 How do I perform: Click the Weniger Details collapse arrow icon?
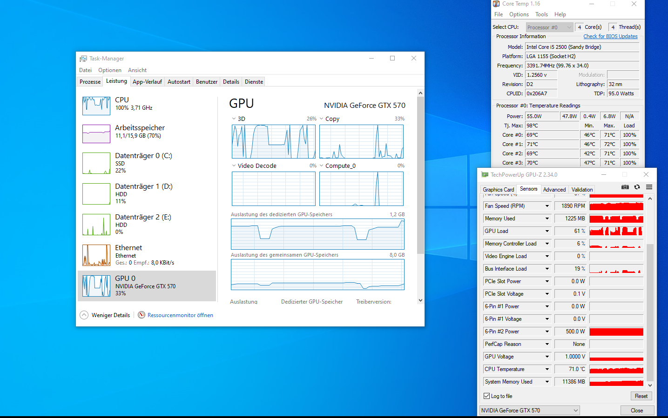[x=84, y=315]
